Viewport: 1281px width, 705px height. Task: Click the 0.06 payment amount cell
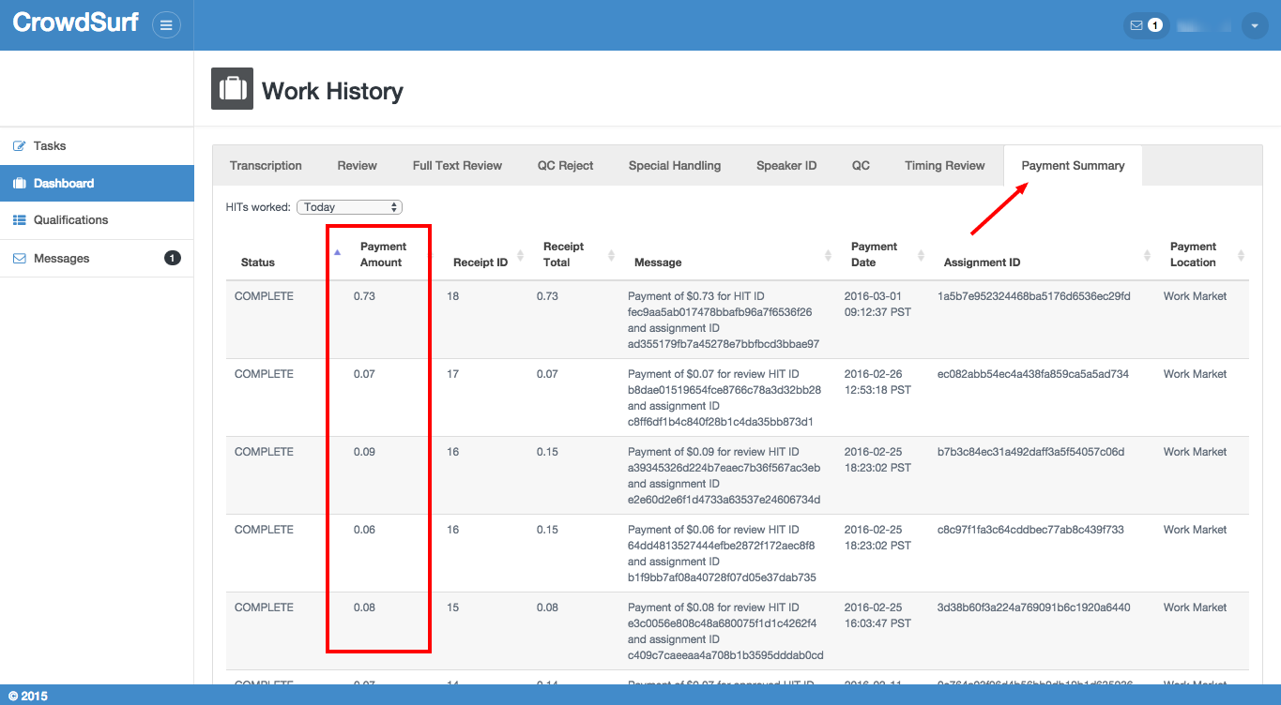364,530
